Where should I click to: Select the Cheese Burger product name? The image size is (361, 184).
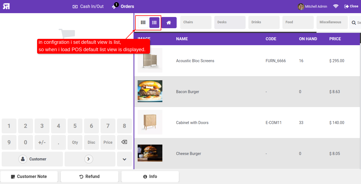189,154
